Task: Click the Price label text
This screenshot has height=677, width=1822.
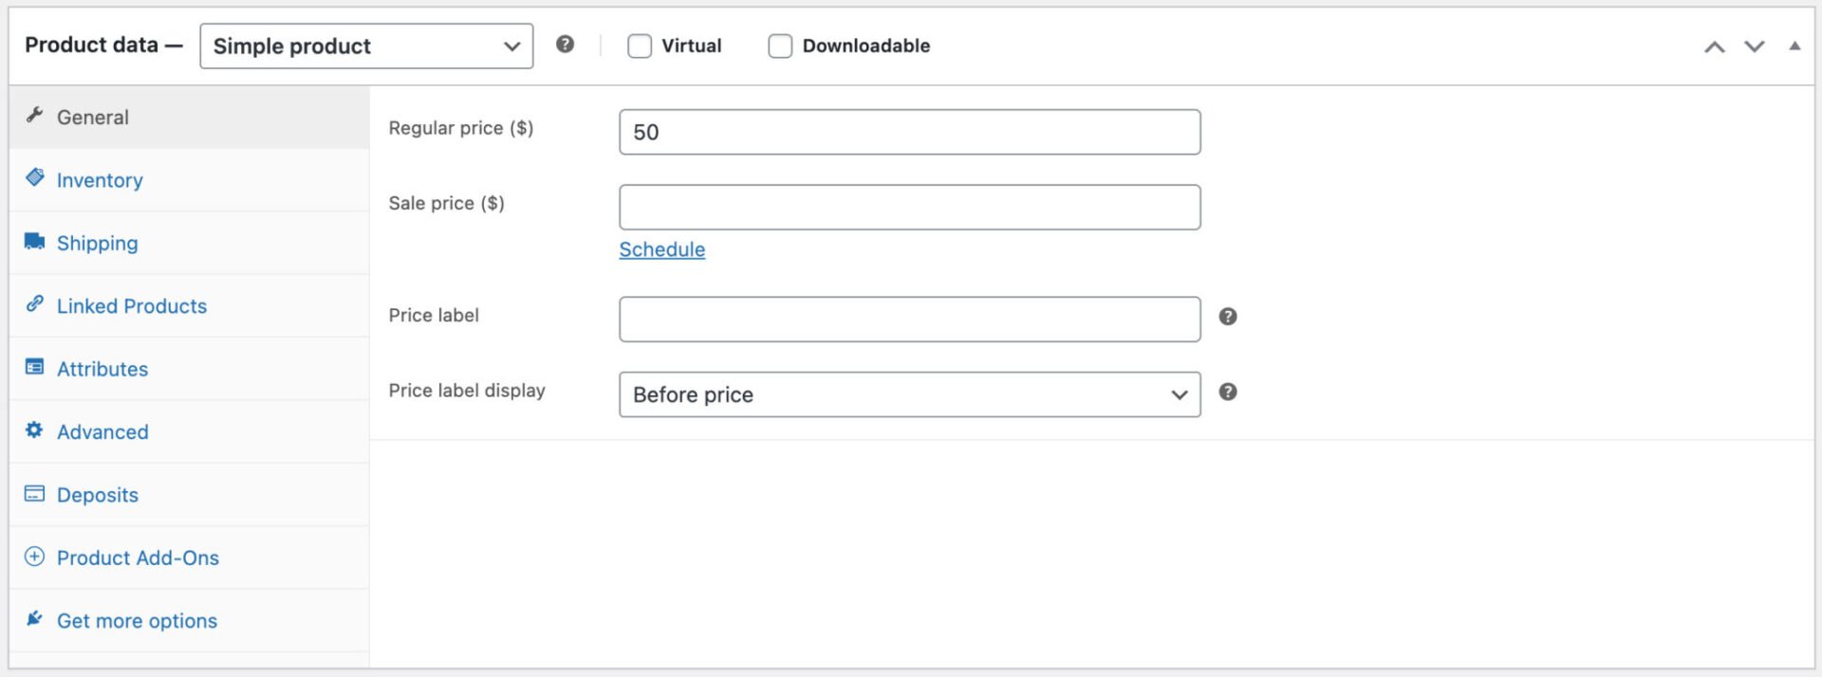Action: click(x=434, y=315)
